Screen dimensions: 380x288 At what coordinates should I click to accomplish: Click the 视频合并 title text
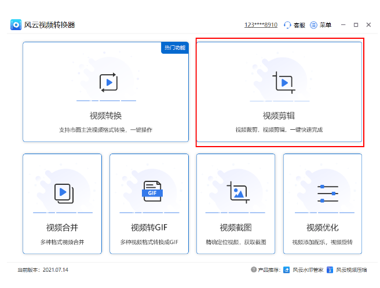[63, 227]
